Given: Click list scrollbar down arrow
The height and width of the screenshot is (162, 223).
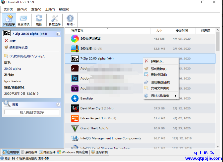Looking at the screenshot, I should pyautogui.click(x=217, y=146).
